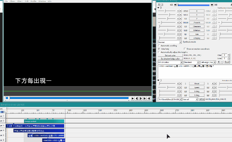The width and height of the screenshot is (232, 142).
Task: Start playback in the preview window
Action: pos(132,98)
